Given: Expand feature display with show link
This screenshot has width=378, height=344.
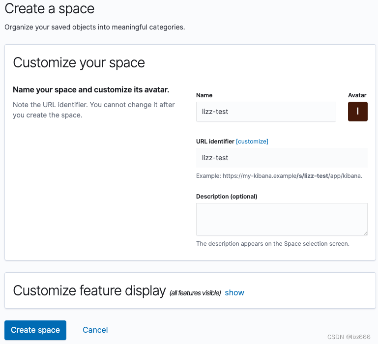Looking at the screenshot, I should (x=234, y=292).
